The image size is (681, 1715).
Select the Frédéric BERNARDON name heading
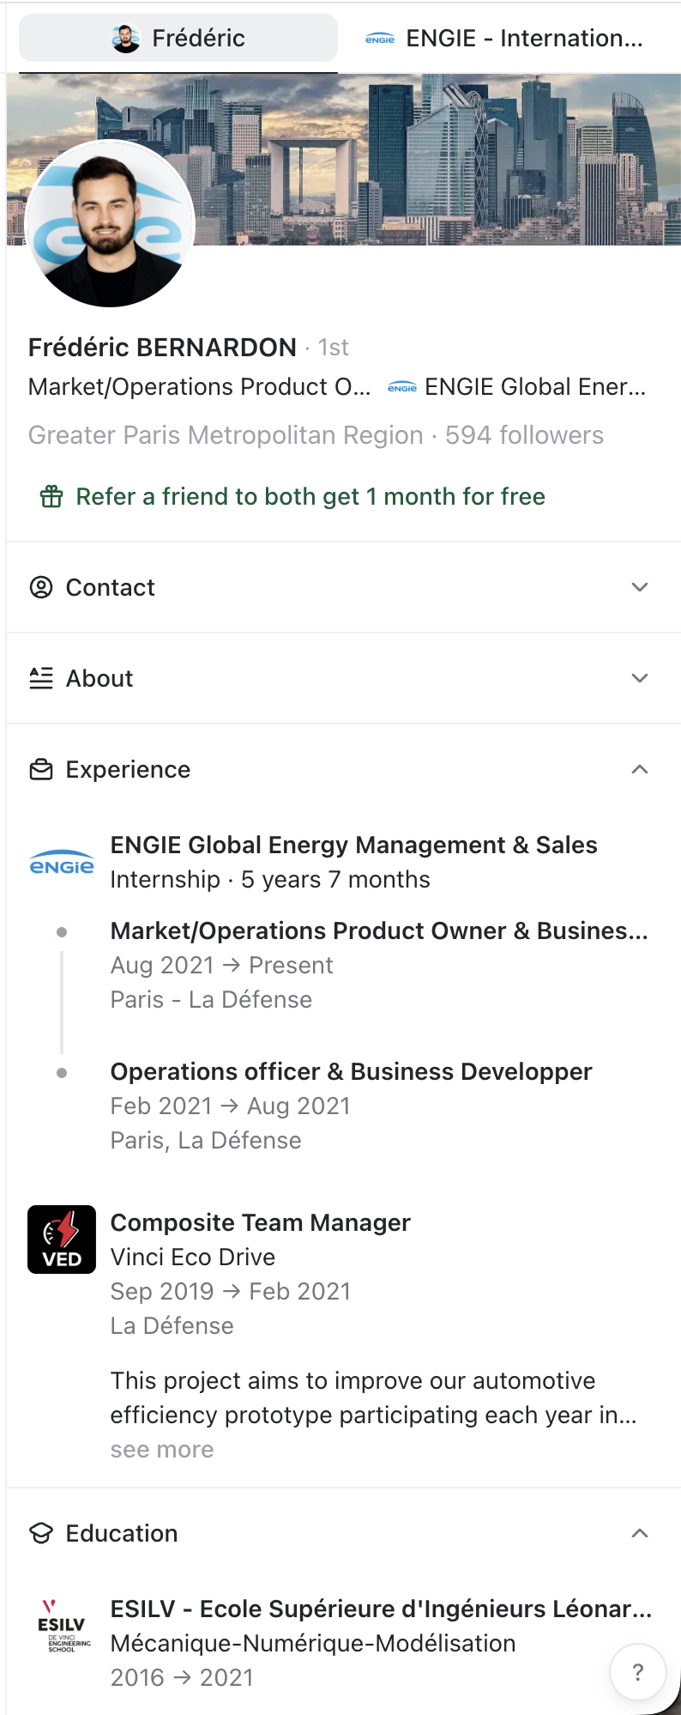point(162,347)
